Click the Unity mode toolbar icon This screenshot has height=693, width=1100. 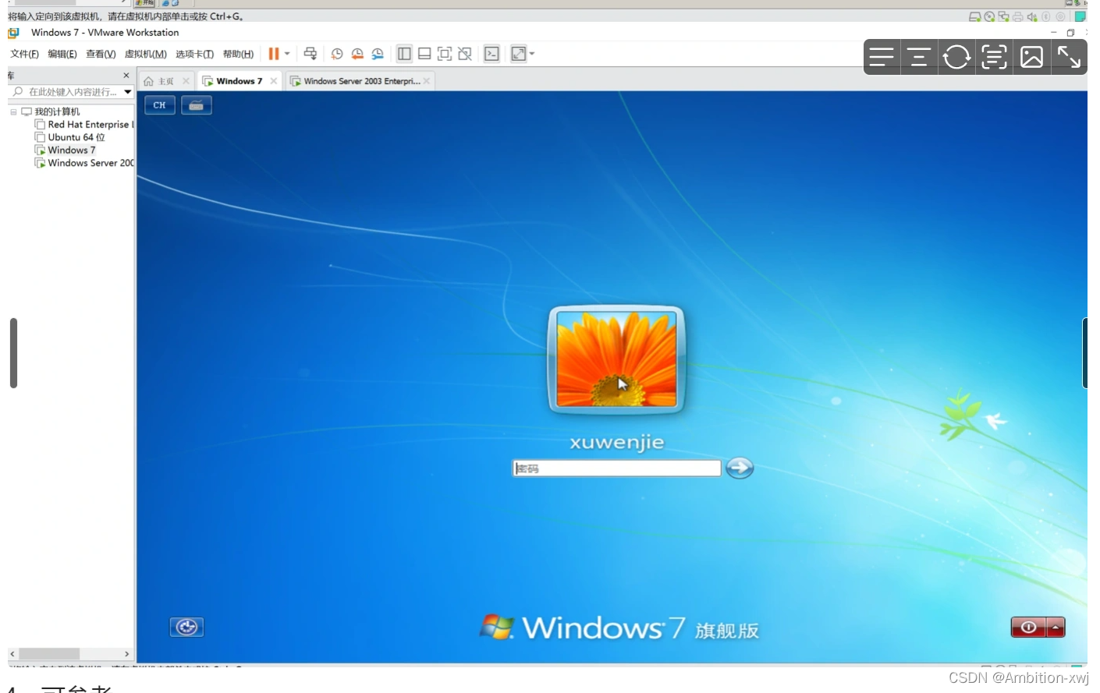point(465,54)
